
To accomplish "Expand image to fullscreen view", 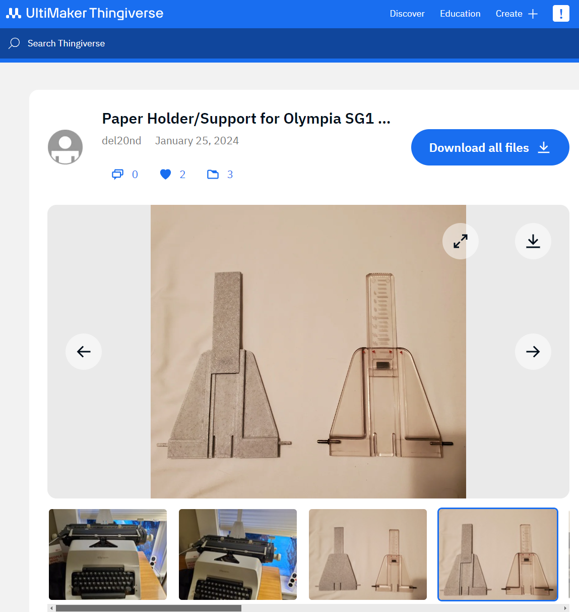I will (x=460, y=241).
